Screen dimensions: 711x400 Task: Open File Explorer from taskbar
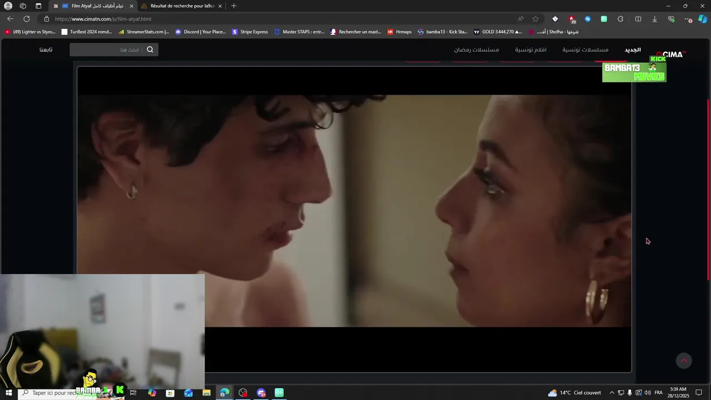(x=207, y=393)
